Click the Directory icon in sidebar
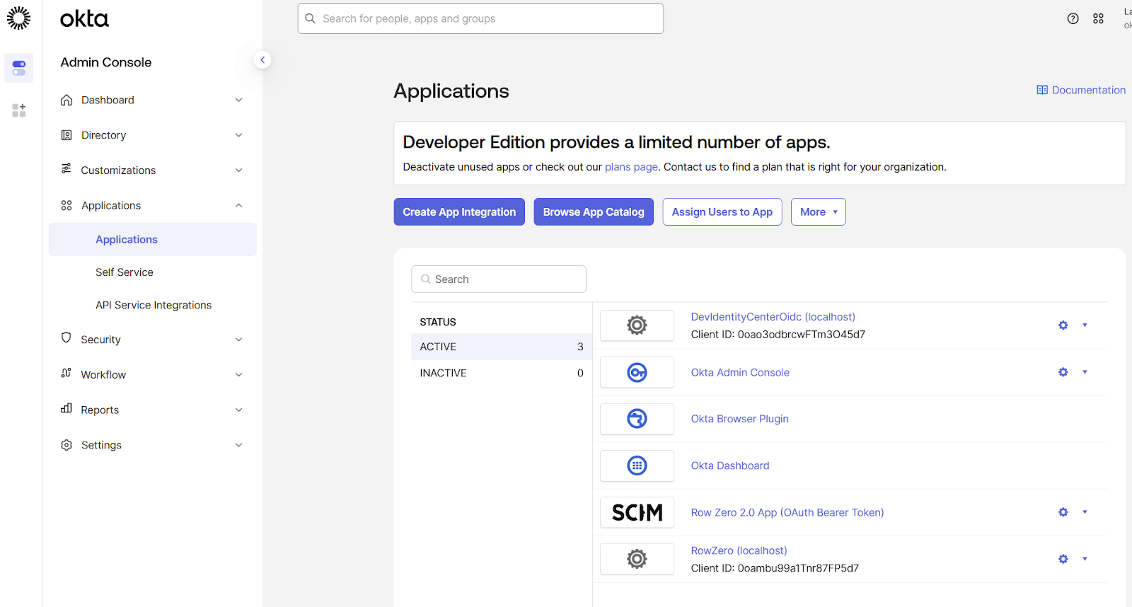 67,135
